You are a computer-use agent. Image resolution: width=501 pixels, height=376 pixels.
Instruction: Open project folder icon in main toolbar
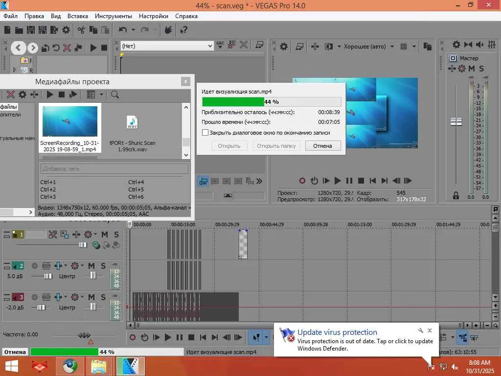pyautogui.click(x=19, y=30)
